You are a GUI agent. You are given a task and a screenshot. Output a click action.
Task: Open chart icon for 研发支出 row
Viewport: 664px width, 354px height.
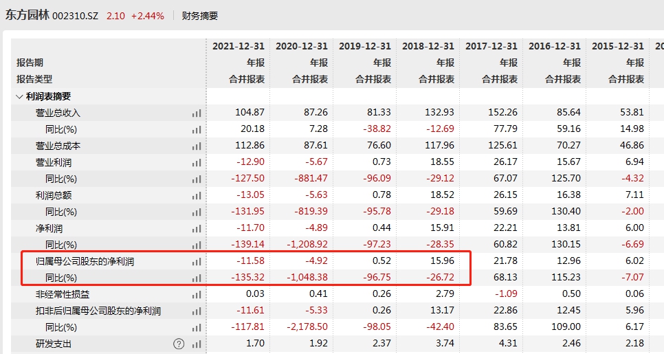click(x=196, y=344)
